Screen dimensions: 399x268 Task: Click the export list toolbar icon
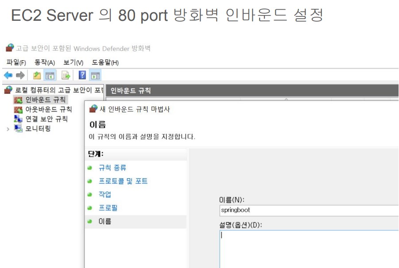click(66, 76)
